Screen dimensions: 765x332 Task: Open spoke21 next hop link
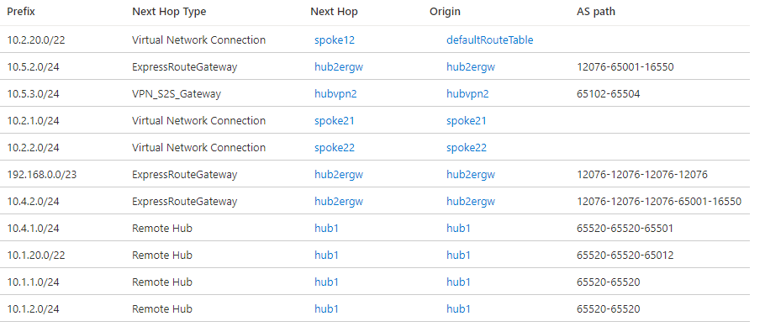(x=335, y=120)
